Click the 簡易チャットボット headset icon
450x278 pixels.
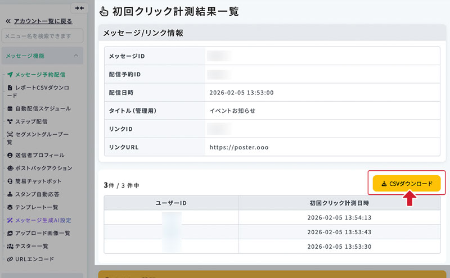(10, 181)
